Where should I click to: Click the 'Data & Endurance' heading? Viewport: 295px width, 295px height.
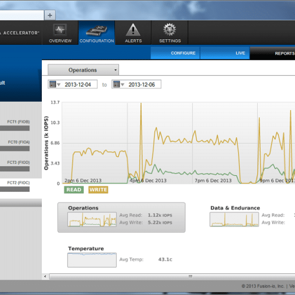[x=235, y=208]
